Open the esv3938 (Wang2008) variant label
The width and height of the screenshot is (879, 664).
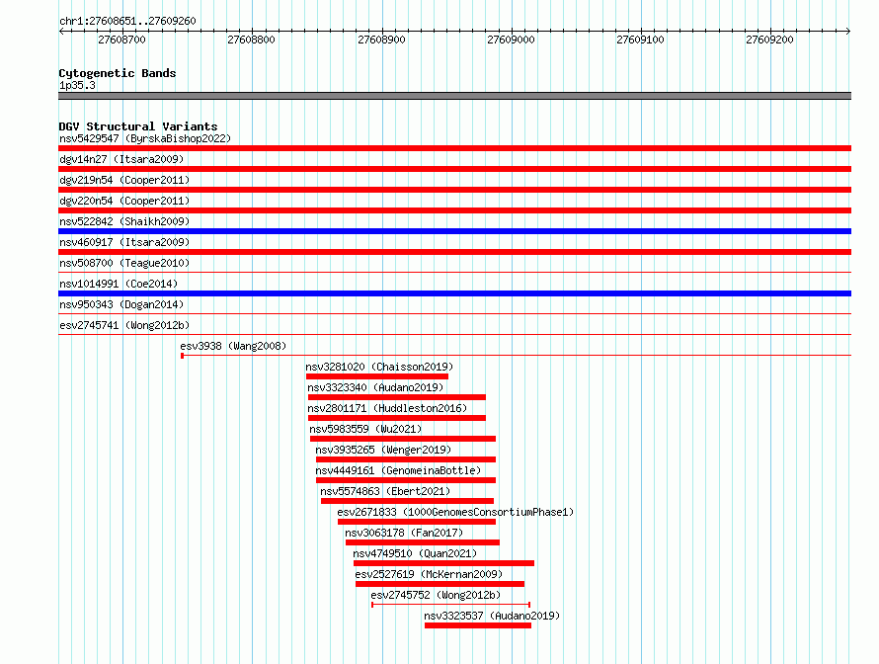pos(233,346)
